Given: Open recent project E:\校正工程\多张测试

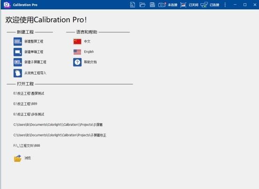Looking at the screenshot, I should 29,114.
